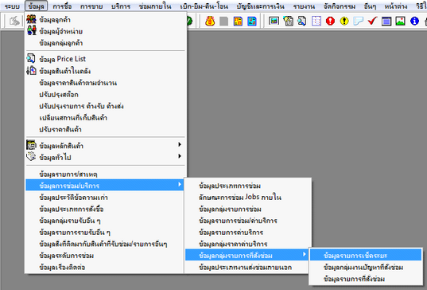
Task: Open the การซื้อ menu
Action: coord(62,6)
